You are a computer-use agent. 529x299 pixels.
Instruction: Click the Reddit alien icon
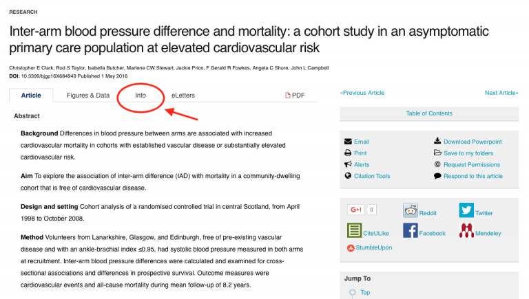[x=411, y=210]
